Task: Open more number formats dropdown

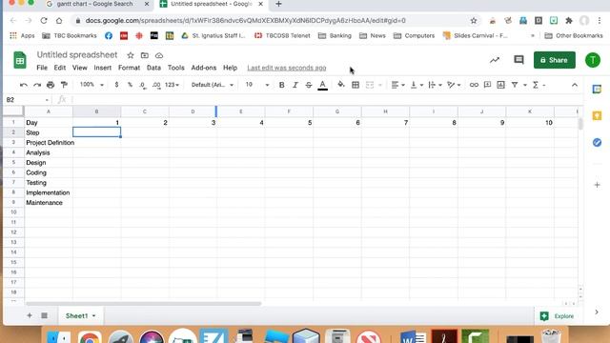Action: tap(172, 85)
